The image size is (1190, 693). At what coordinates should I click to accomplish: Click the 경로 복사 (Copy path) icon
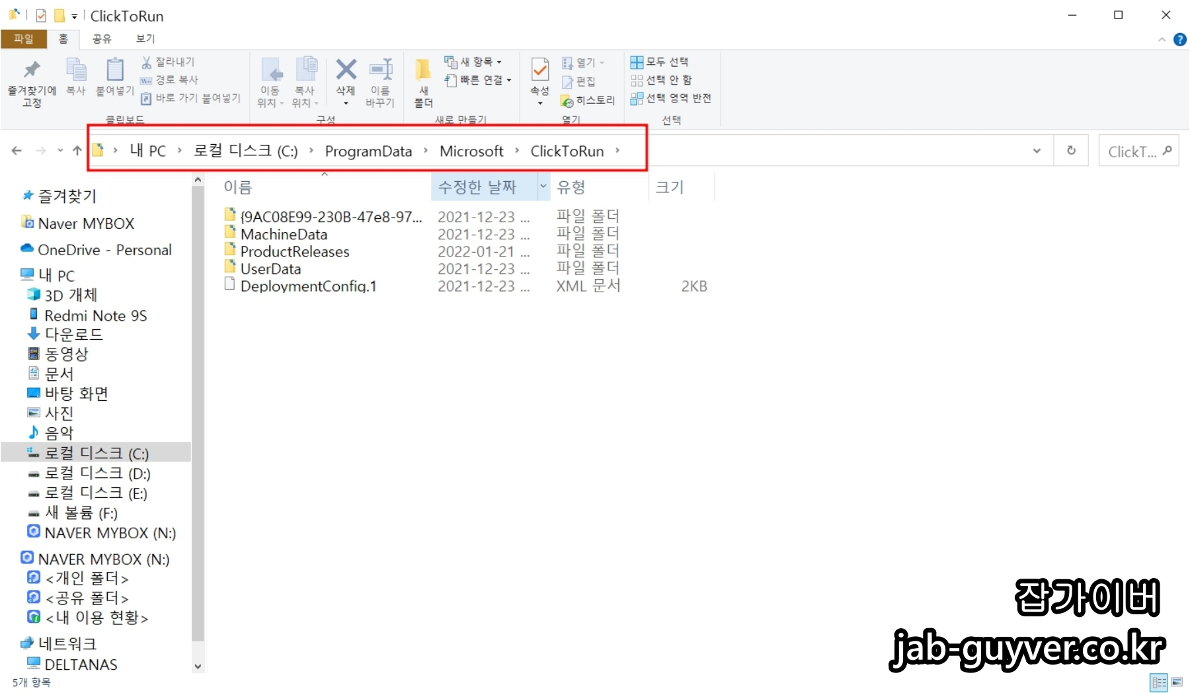click(x=147, y=79)
